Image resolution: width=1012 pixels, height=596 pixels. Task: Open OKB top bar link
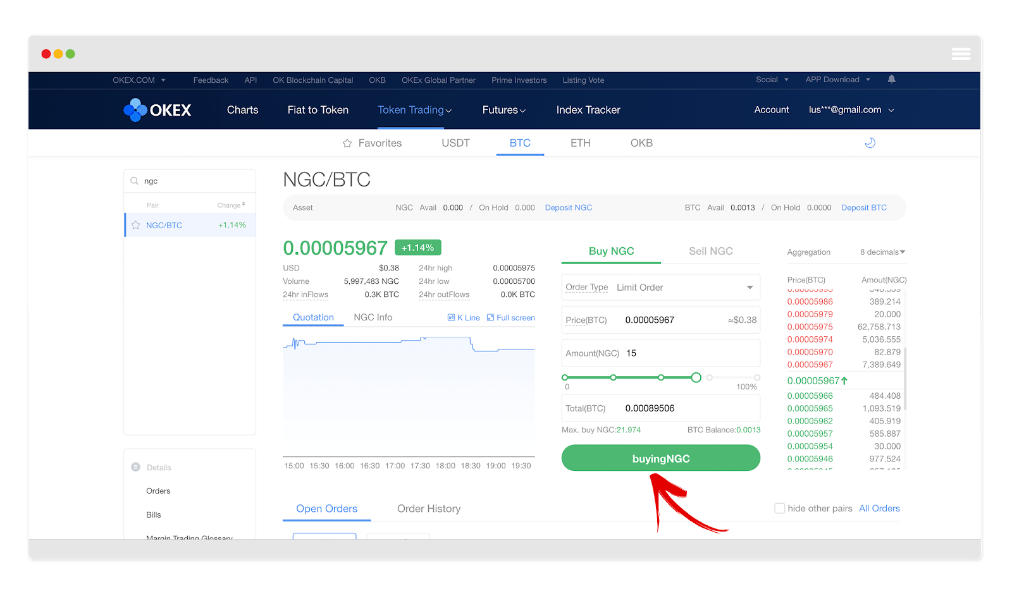tap(377, 80)
